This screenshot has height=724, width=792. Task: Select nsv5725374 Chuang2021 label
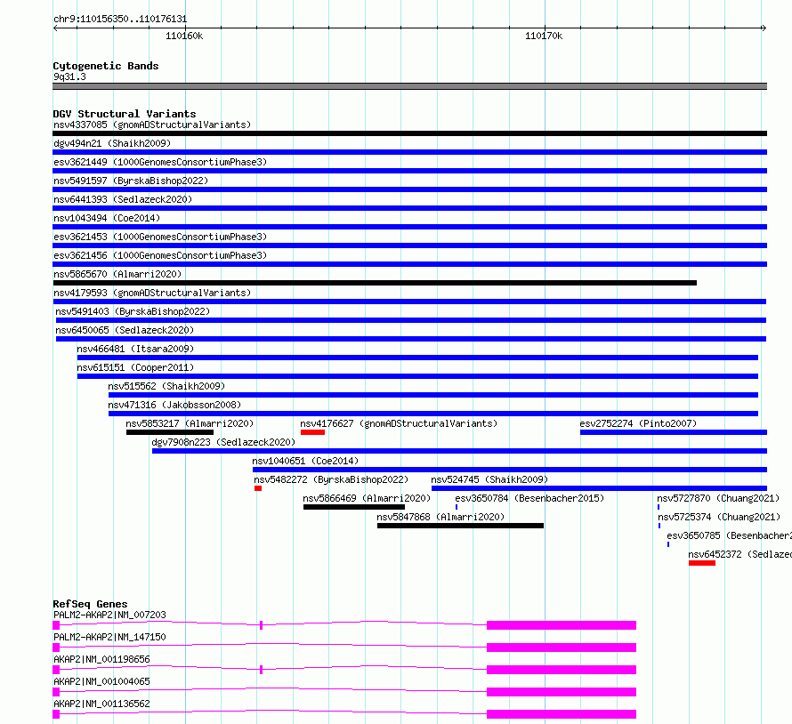pyautogui.click(x=719, y=517)
